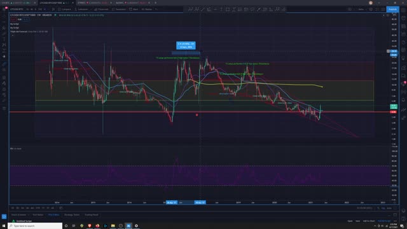Viewport: 407px width, 229px height.
Task: Select the last favorites bar drawing icon
Action: click(x=284, y=9)
